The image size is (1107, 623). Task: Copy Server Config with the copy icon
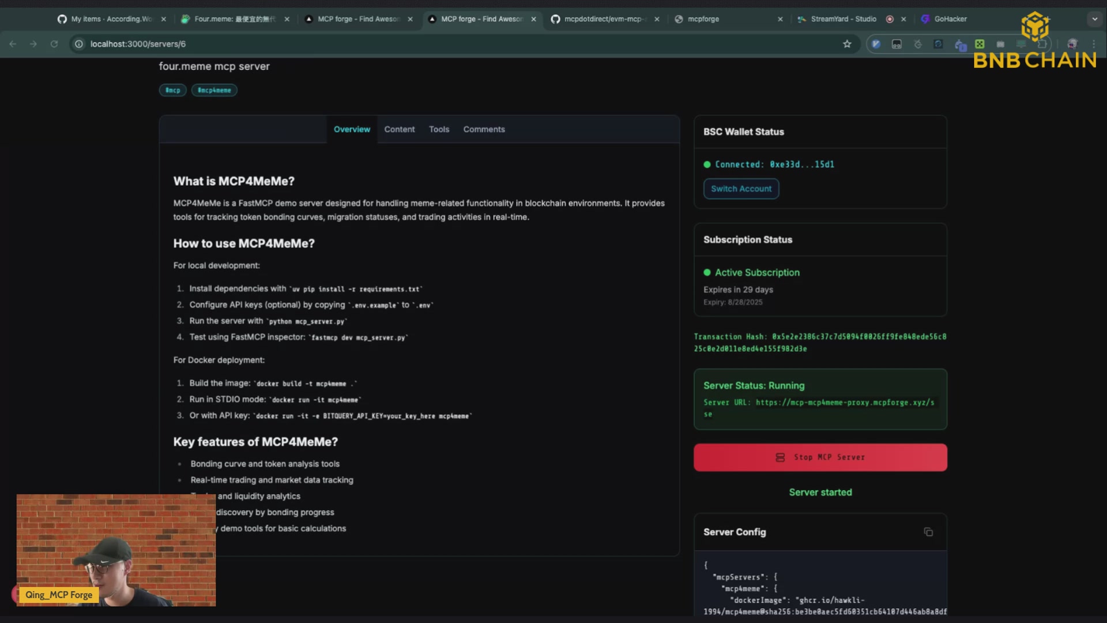pos(928,532)
